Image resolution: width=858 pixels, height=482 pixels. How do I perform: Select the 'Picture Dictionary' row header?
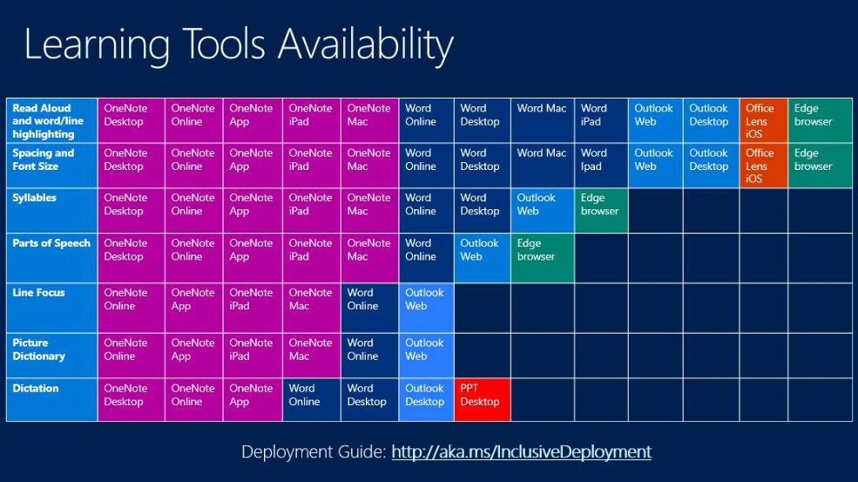point(52,356)
